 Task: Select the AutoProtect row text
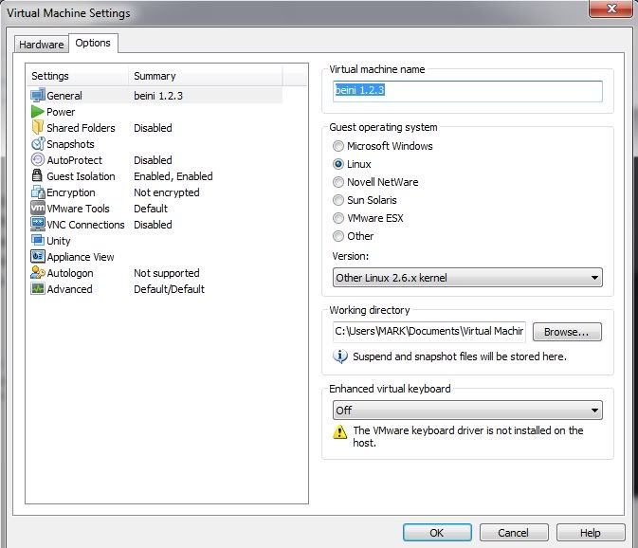coord(75,160)
